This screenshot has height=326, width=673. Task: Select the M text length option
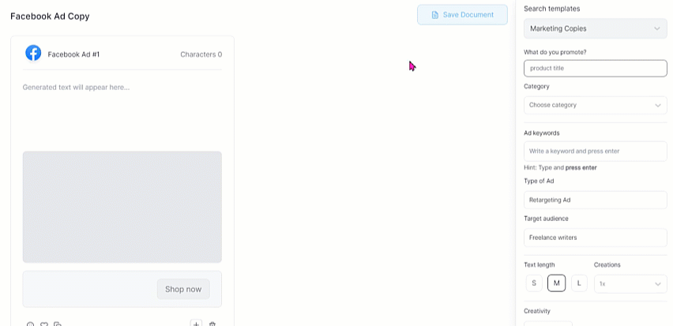coord(557,283)
